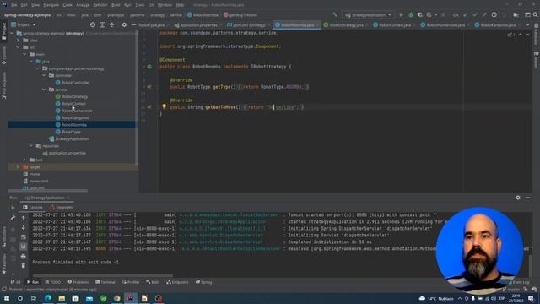Click the Select Opened File target icon
The image size is (540, 304).
(93, 24)
